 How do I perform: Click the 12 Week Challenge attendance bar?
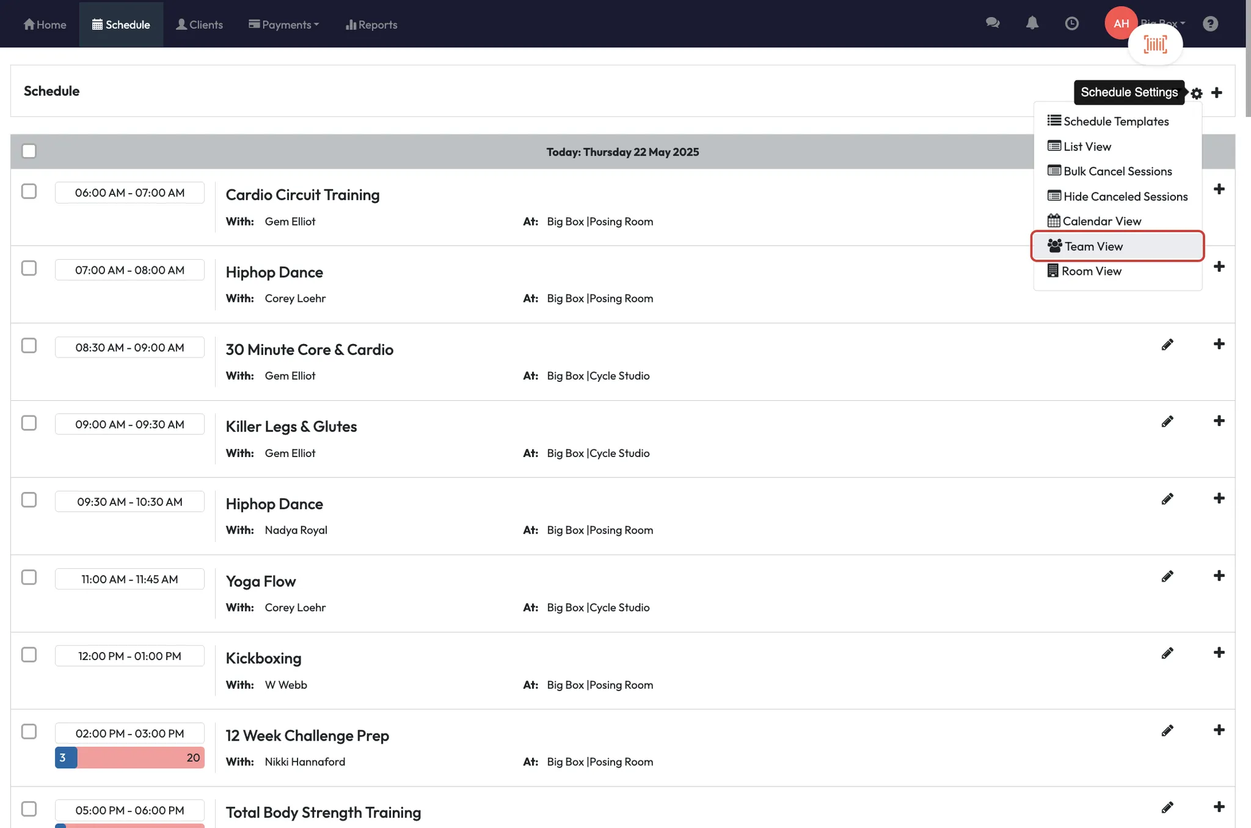pos(129,758)
